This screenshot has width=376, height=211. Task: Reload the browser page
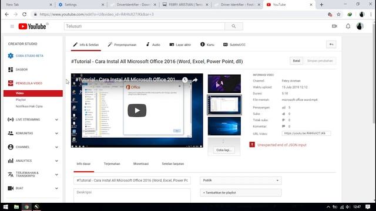point(25,14)
